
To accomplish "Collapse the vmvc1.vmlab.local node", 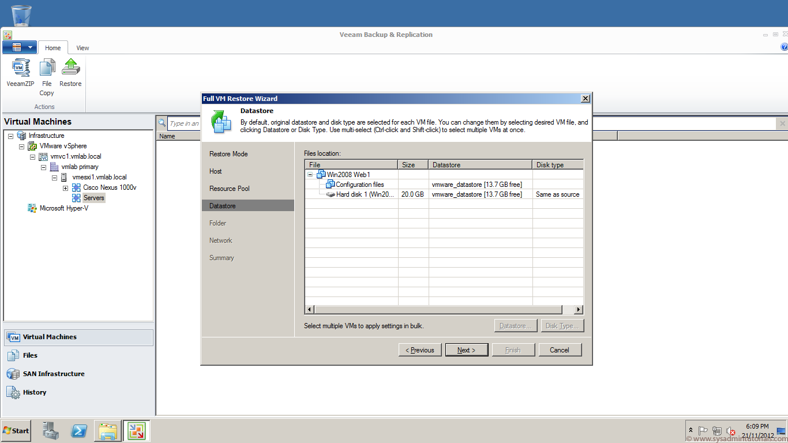I will tap(32, 156).
